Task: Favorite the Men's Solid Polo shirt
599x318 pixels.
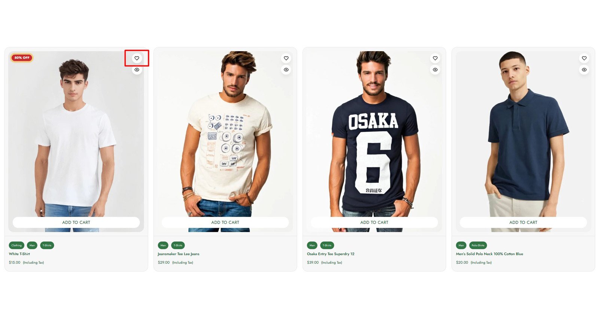Action: [x=584, y=58]
